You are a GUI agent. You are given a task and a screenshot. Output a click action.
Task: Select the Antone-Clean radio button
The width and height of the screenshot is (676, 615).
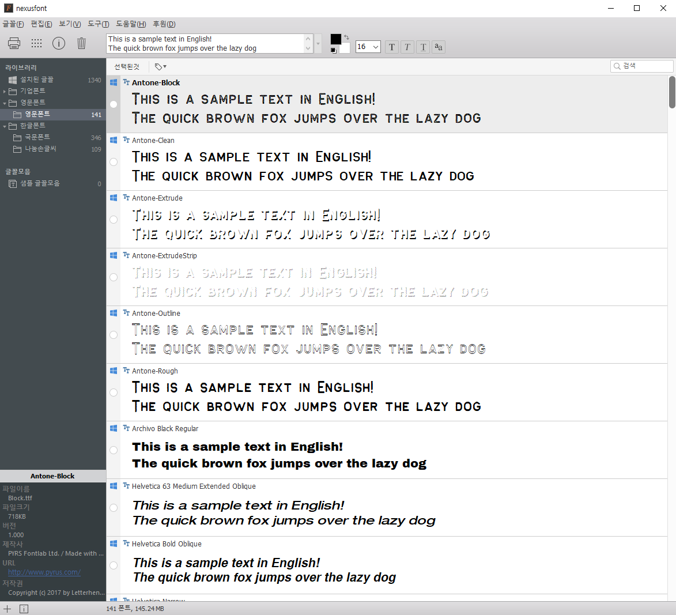[x=114, y=162]
